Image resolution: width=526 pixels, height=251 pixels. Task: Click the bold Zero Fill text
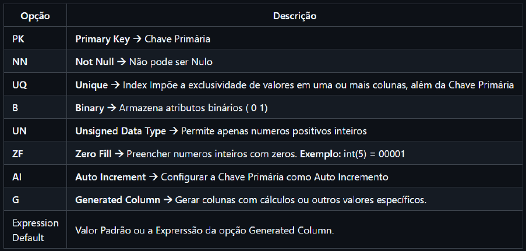[93, 154]
